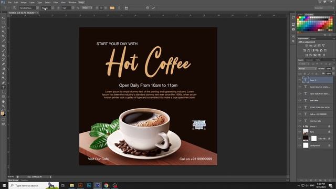This screenshot has height=189, width=336.
Task: Hide the Lorem Ipsum text layer
Action: pos(300,87)
